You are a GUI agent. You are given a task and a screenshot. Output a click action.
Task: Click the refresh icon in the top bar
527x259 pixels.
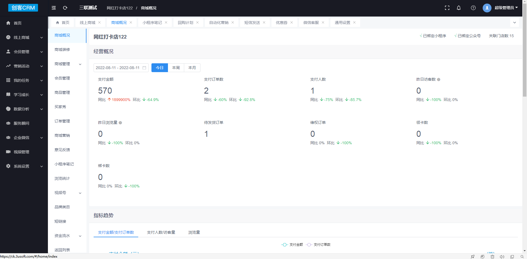point(65,8)
